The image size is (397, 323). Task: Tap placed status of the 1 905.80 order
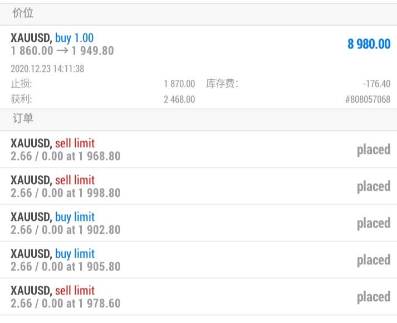coord(373,260)
